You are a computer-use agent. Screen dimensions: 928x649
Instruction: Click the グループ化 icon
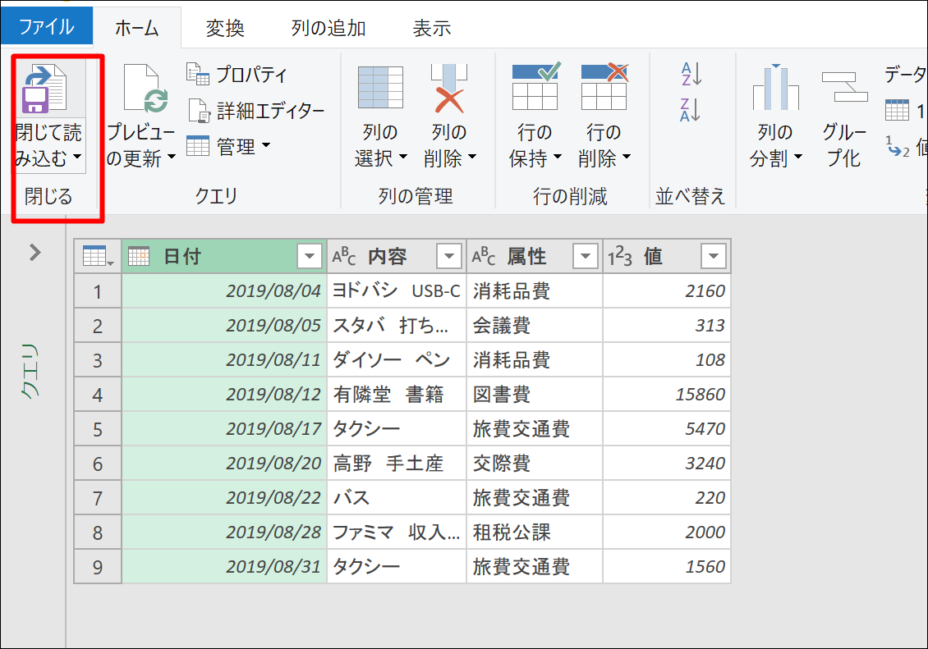844,88
